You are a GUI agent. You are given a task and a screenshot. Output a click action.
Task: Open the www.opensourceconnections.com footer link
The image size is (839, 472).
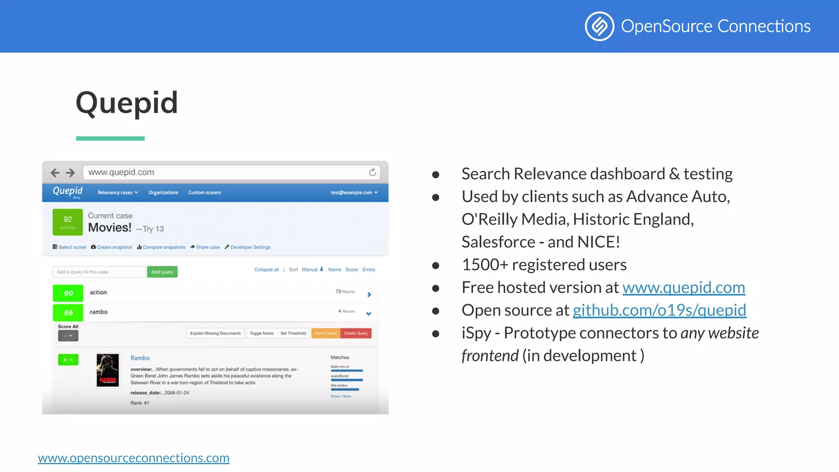(x=134, y=458)
